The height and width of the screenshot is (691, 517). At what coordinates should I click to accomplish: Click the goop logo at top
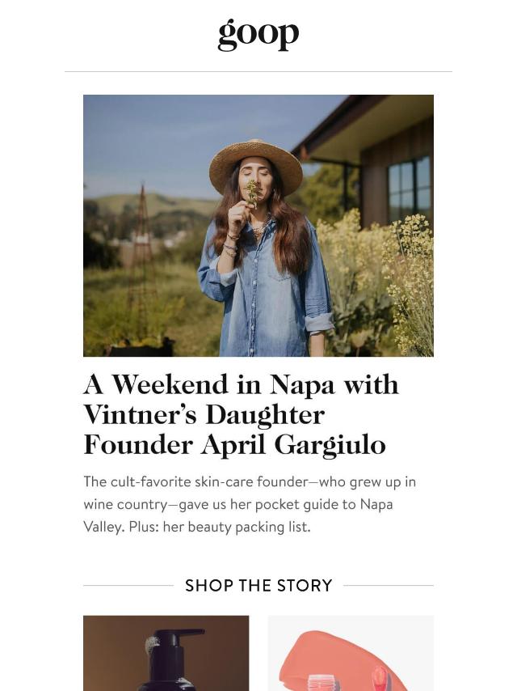(258, 35)
